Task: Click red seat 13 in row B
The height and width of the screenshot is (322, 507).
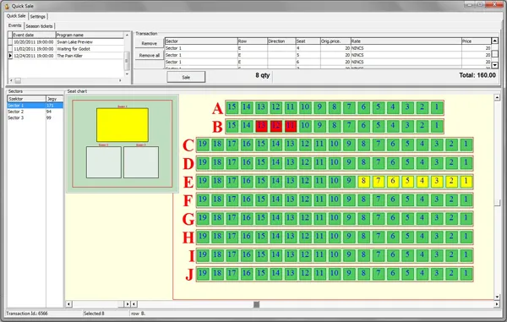Action: pyautogui.click(x=261, y=126)
